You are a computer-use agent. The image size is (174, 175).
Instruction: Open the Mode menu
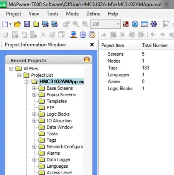tap(72, 14)
